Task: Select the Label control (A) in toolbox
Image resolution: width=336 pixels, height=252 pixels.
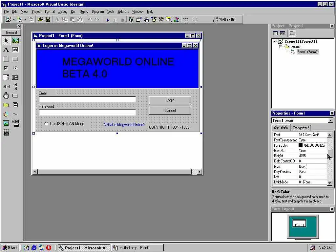Action: [6, 50]
